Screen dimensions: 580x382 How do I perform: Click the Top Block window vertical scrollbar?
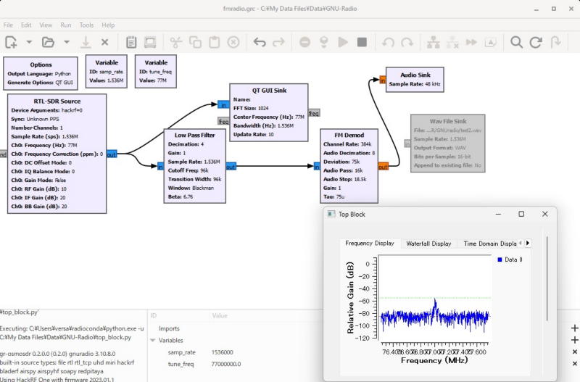(547, 278)
